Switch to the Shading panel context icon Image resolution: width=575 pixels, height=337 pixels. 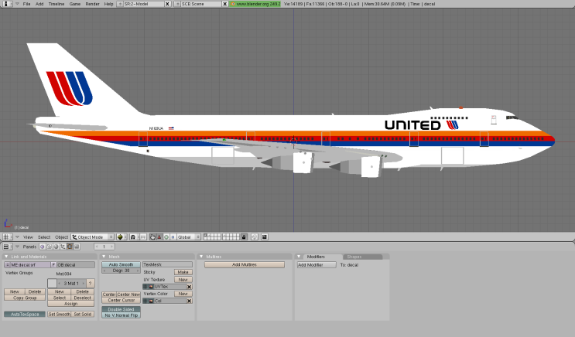[56, 247]
